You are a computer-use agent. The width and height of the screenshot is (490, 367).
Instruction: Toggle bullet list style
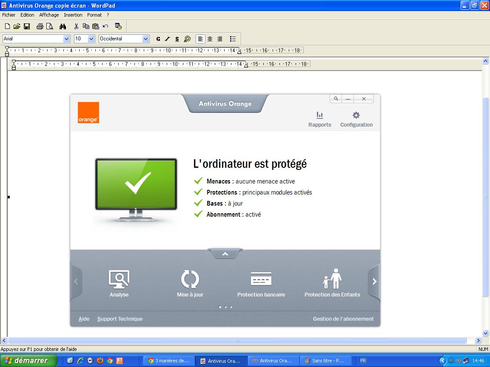click(233, 39)
